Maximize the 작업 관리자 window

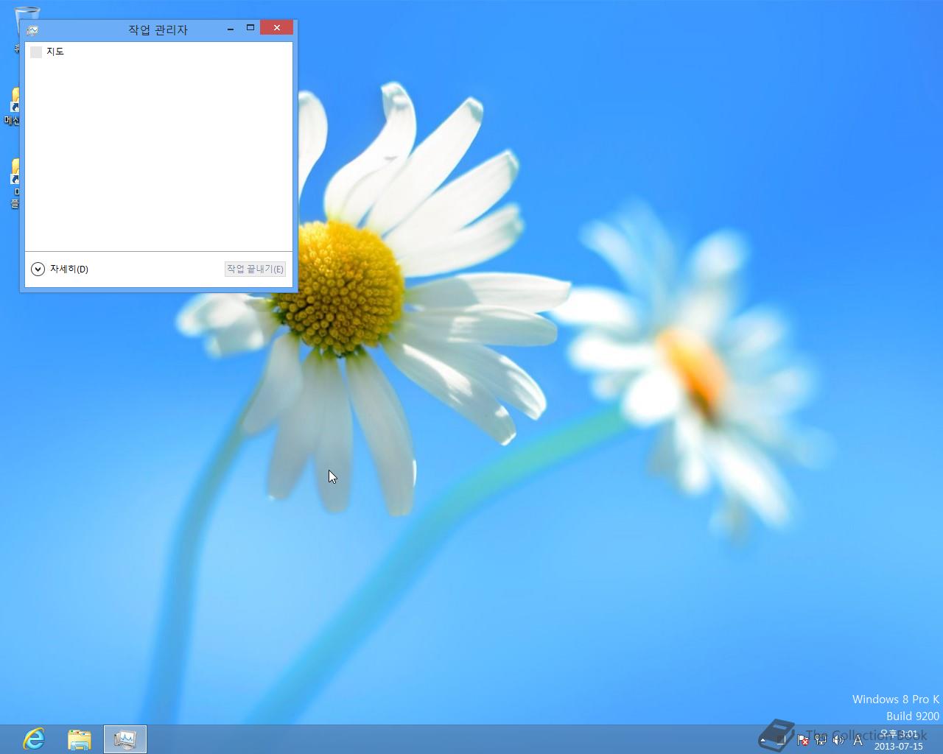250,28
